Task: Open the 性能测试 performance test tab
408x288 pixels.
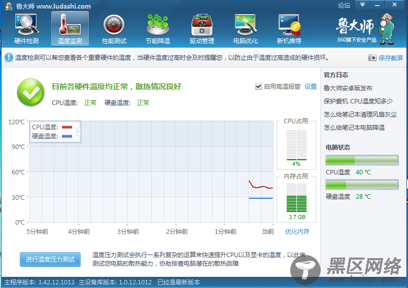Action: pos(114,29)
